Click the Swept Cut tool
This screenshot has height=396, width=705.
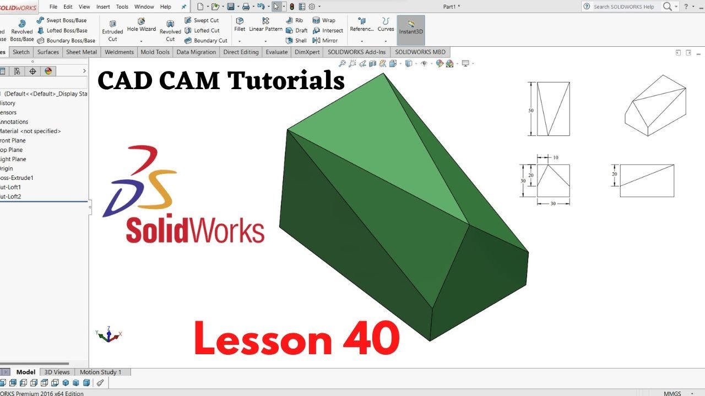click(x=202, y=20)
